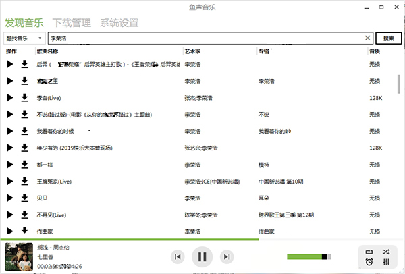Sort by 音质 column header
This screenshot has width=405, height=274.
coord(375,51)
